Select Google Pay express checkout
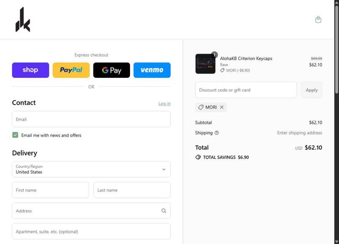Screen dimensions: 339x244 tap(111, 70)
